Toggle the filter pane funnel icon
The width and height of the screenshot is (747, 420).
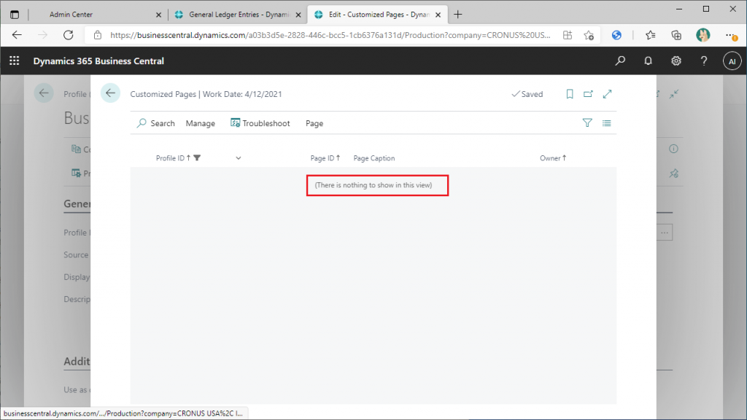tap(587, 123)
